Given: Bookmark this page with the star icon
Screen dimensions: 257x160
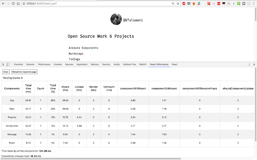Looking at the screenshot, I should click(178, 4).
